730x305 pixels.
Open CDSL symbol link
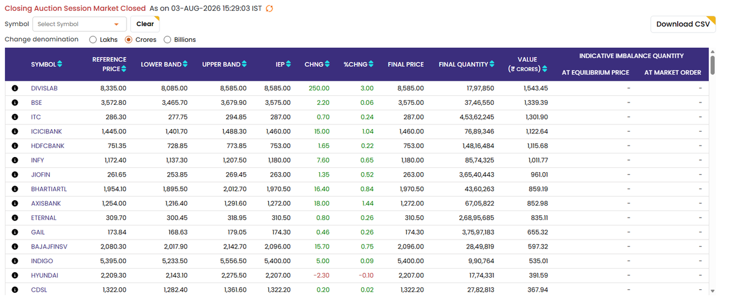(x=39, y=290)
